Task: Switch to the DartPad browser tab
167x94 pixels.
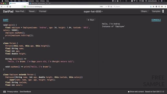Action: click(x=19, y=3)
